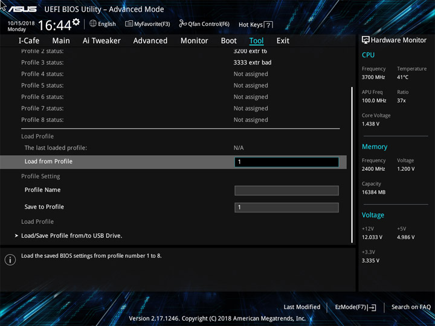This screenshot has width=435, height=326.
Task: Click the Profile Name input field
Action: click(x=286, y=190)
